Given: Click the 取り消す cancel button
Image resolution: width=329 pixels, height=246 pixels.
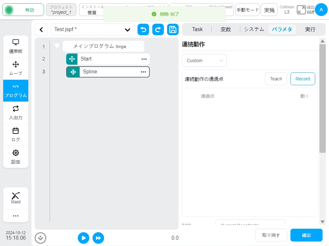Looking at the screenshot, I should (x=271, y=235).
